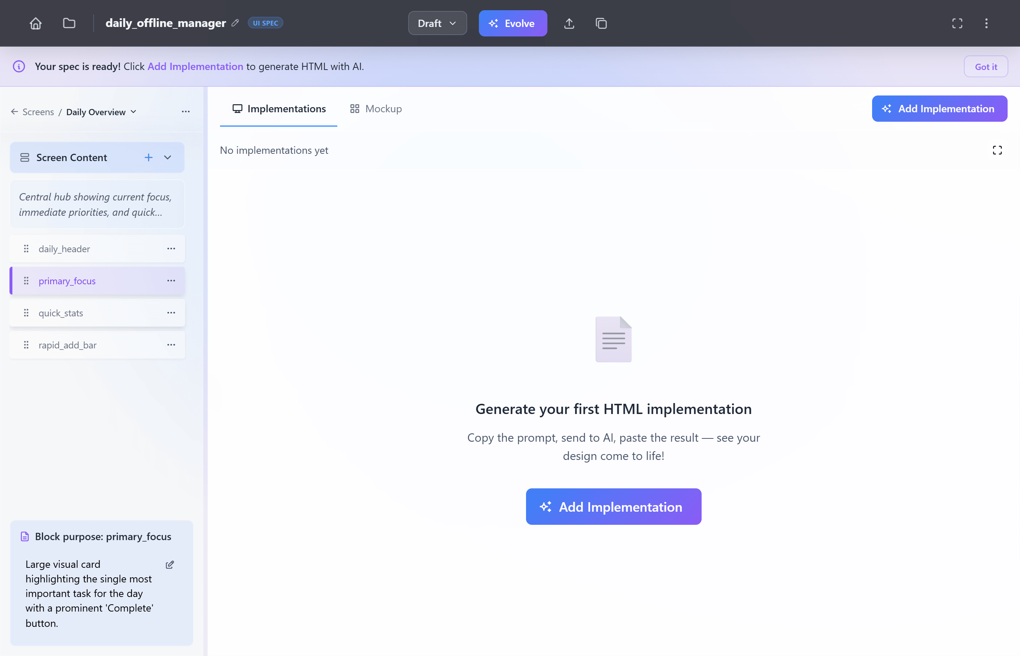This screenshot has width=1020, height=656.
Task: Add block with Screen Content plus icon
Action: click(149, 157)
